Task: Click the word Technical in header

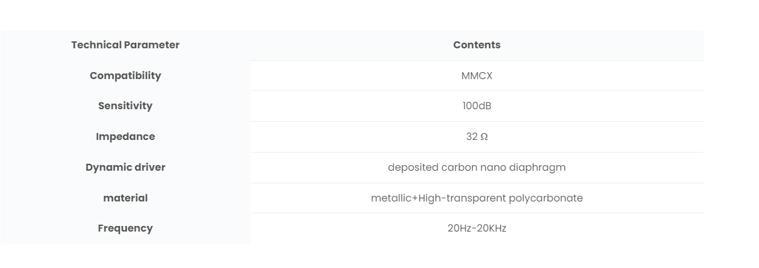Action: tap(97, 45)
